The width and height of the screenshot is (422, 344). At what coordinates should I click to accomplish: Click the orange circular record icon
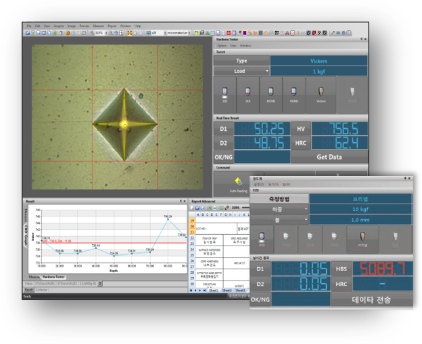coord(68,33)
